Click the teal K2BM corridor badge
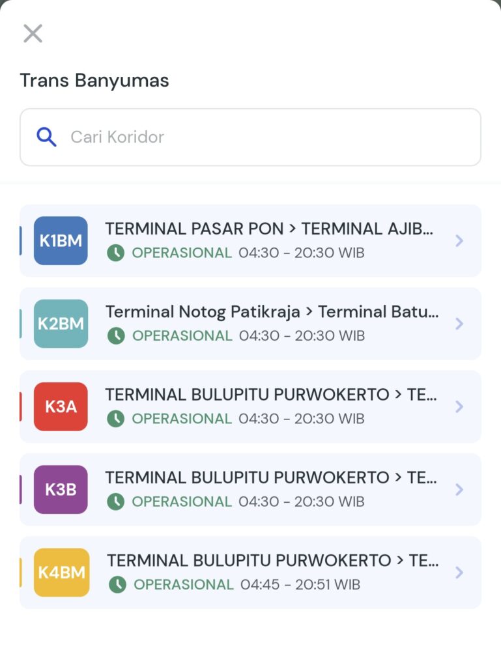501x667 pixels. [x=61, y=324]
